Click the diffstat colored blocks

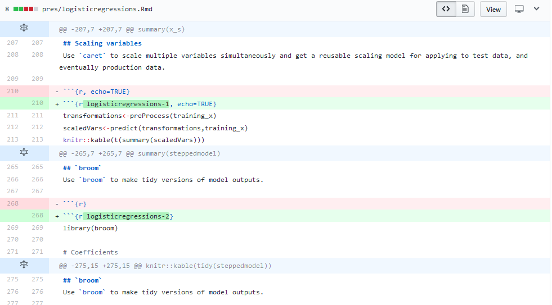(x=26, y=9)
